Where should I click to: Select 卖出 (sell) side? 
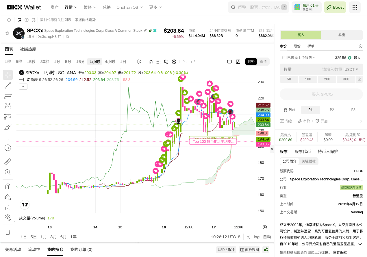pyautogui.click(x=342, y=35)
